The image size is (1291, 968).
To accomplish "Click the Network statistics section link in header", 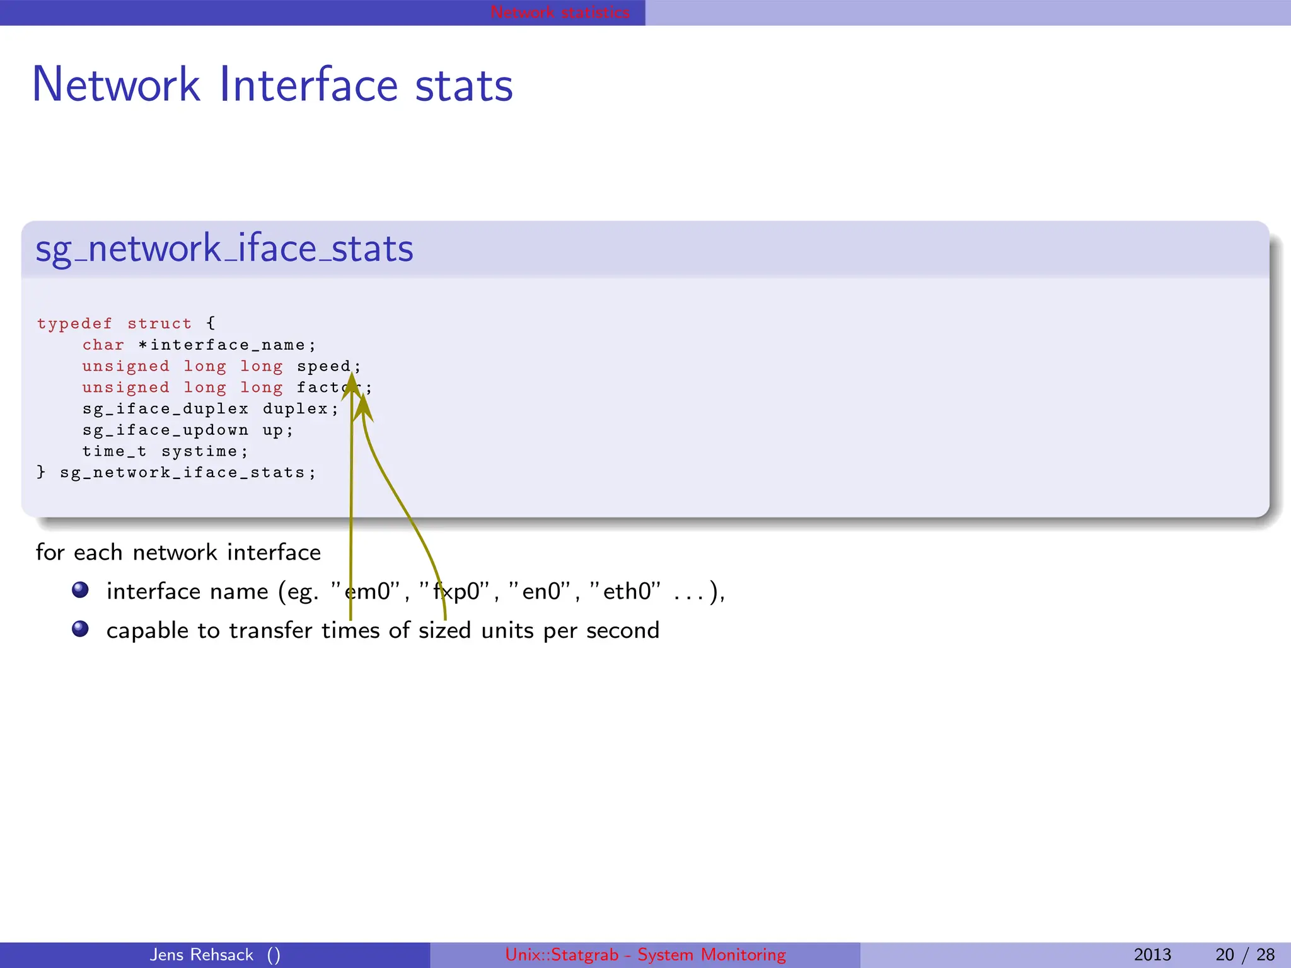I will (560, 12).
